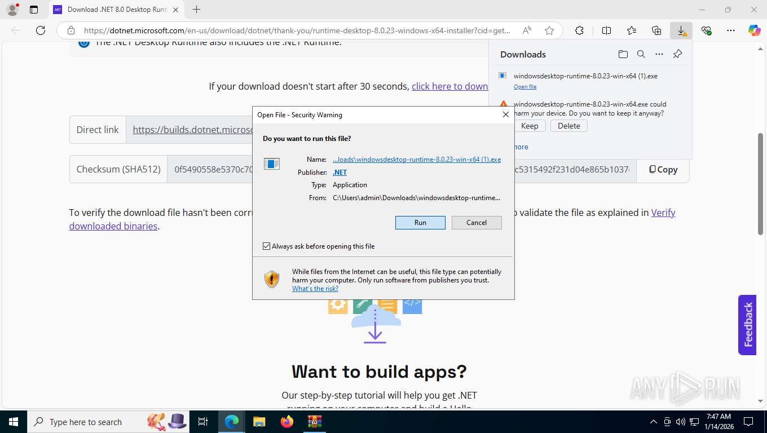
Task: Open Edge Settings and more menu
Action: pos(731,30)
